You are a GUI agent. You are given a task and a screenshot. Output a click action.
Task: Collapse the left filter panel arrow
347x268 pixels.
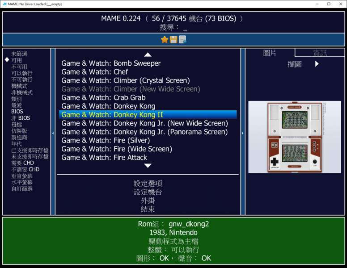[x=53, y=133]
